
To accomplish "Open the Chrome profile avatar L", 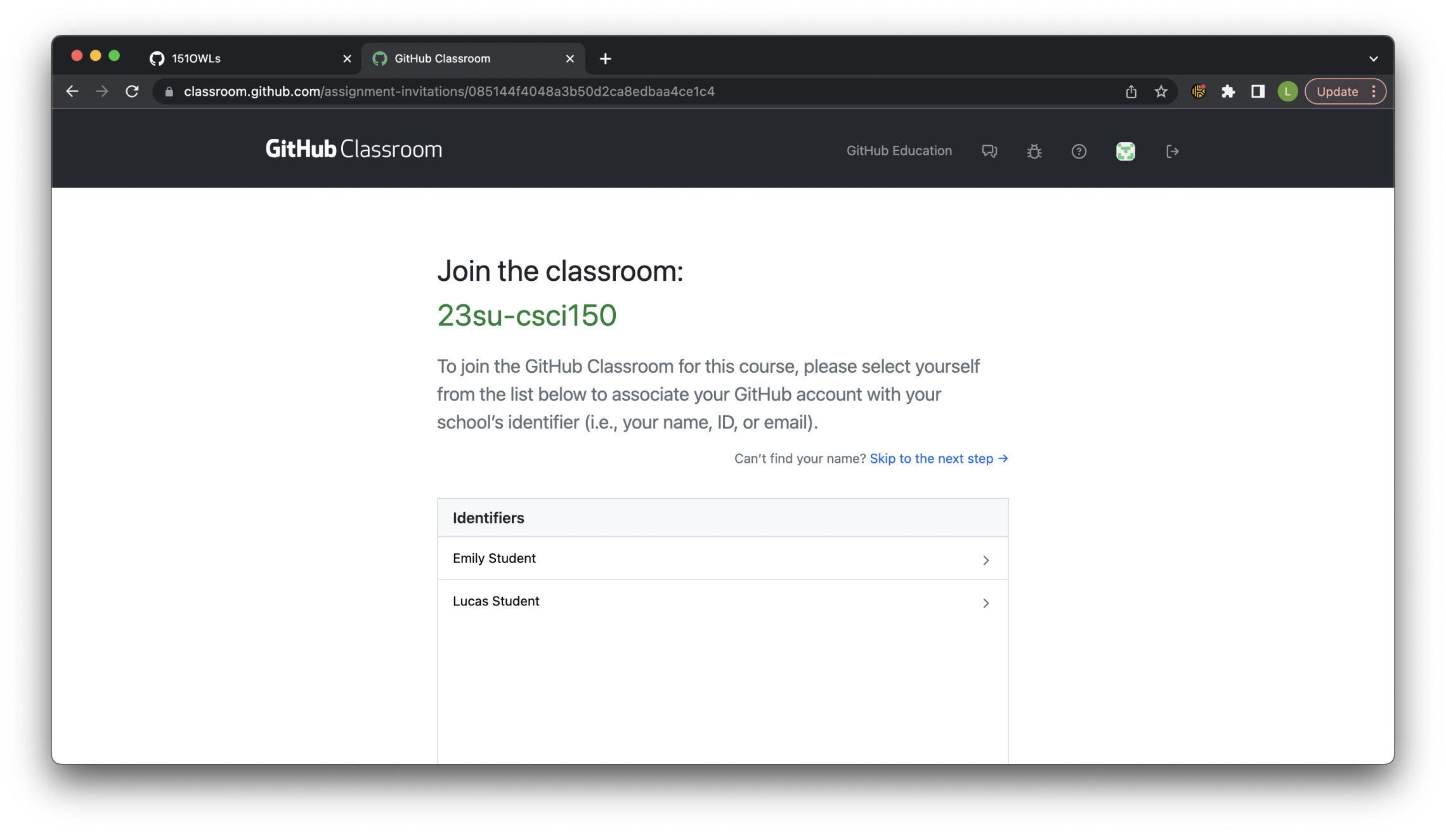I will pos(1287,91).
